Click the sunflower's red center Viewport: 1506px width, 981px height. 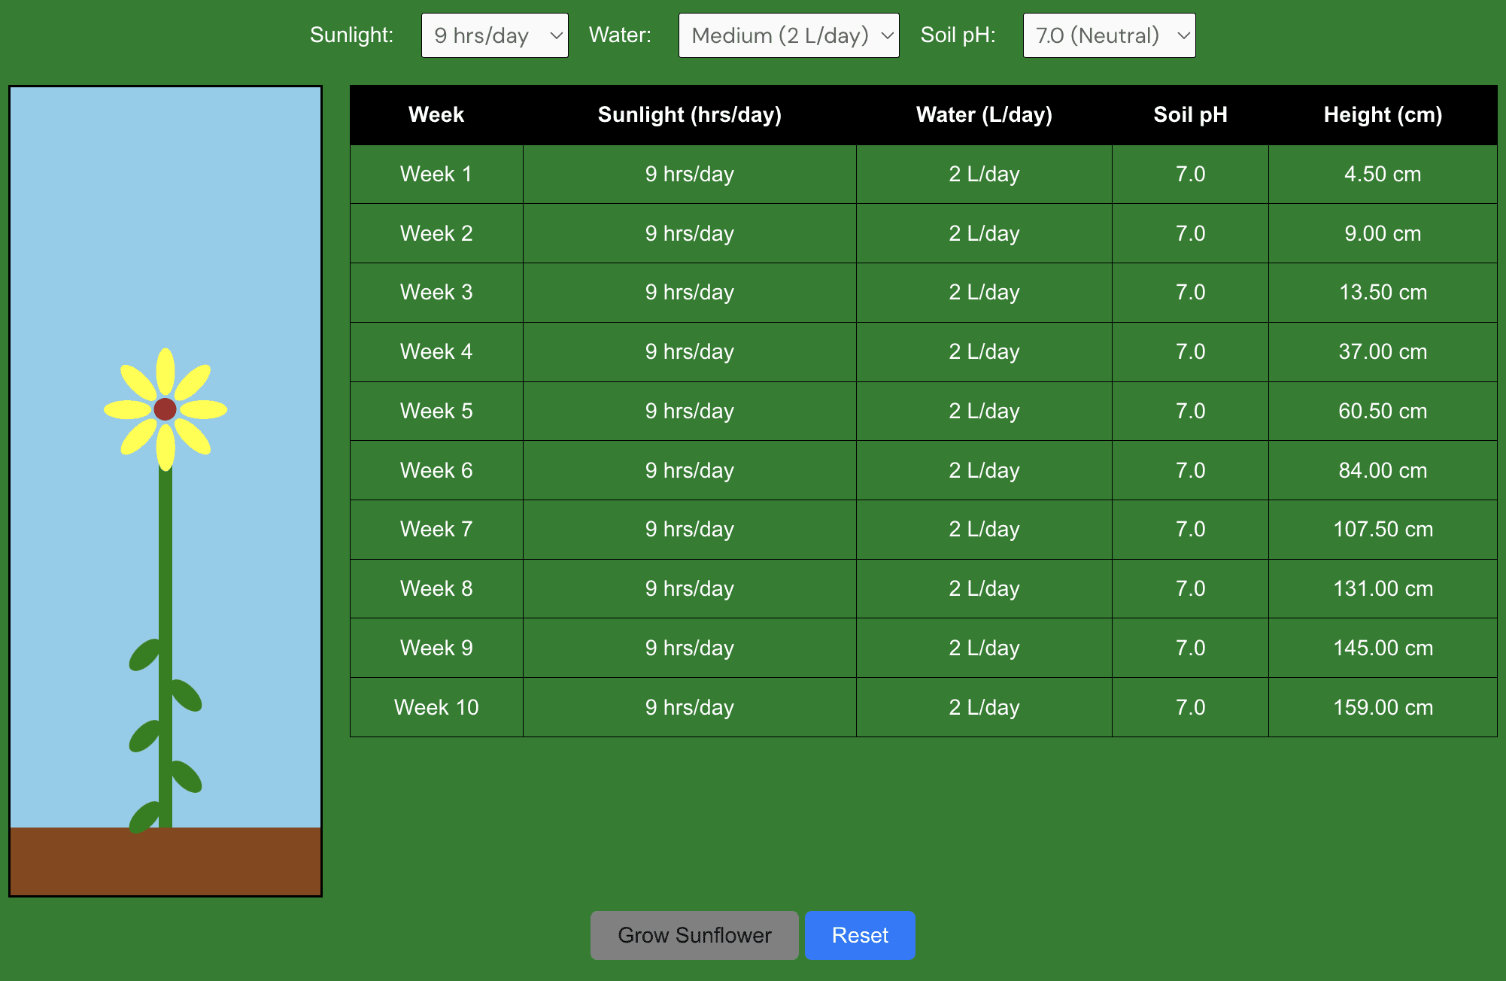click(x=165, y=409)
